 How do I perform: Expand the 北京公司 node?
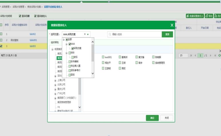click(x=55, y=85)
